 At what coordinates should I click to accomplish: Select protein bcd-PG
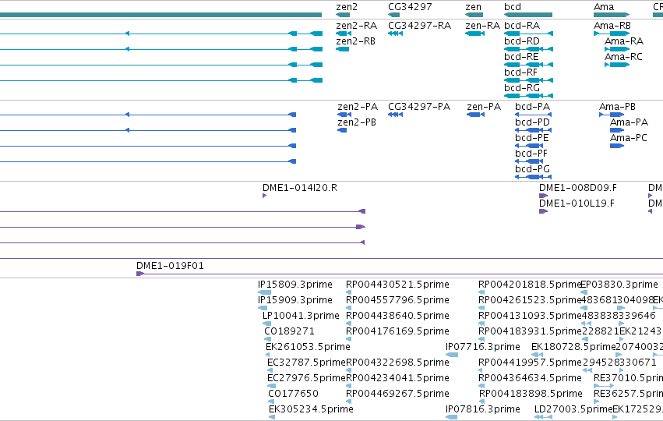click(x=532, y=170)
